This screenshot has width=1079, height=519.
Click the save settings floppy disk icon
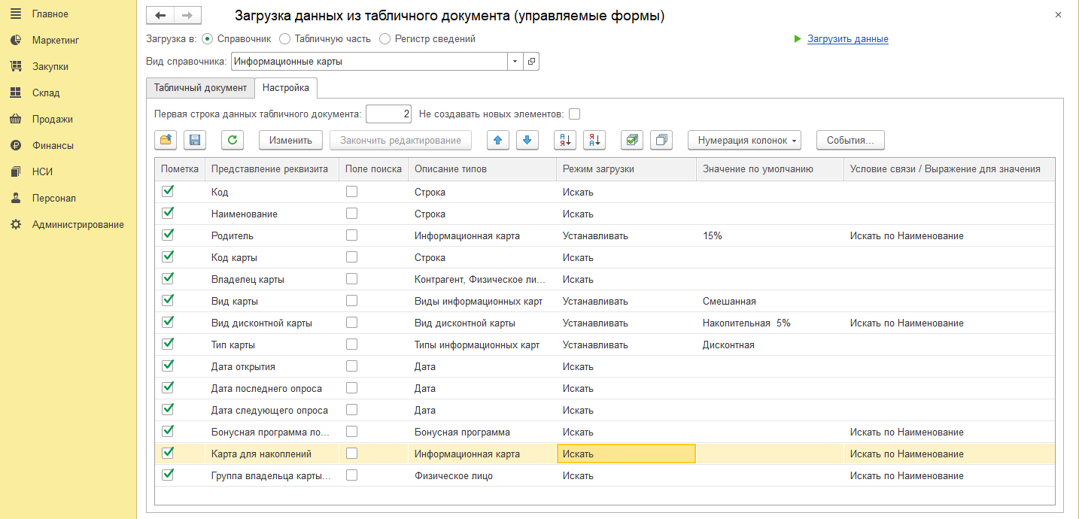pos(195,140)
